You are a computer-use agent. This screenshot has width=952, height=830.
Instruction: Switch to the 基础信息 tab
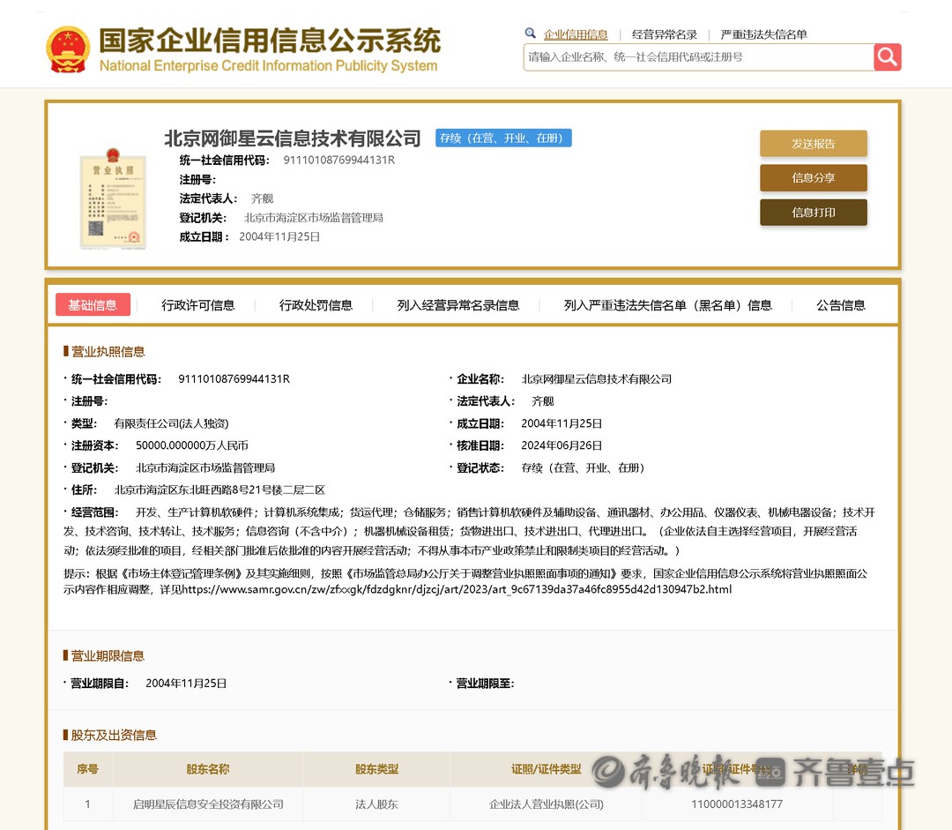93,305
